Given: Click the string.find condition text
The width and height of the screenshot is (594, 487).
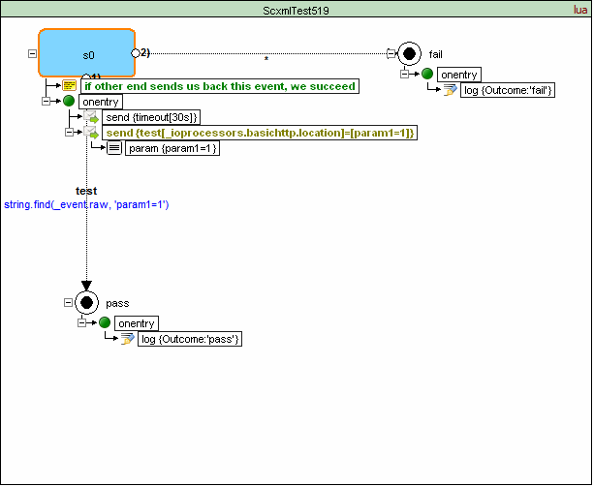Looking at the screenshot, I should (x=87, y=204).
